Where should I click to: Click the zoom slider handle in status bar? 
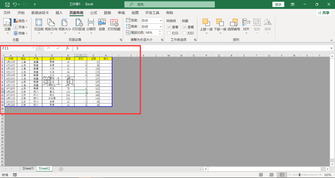tap(299, 175)
